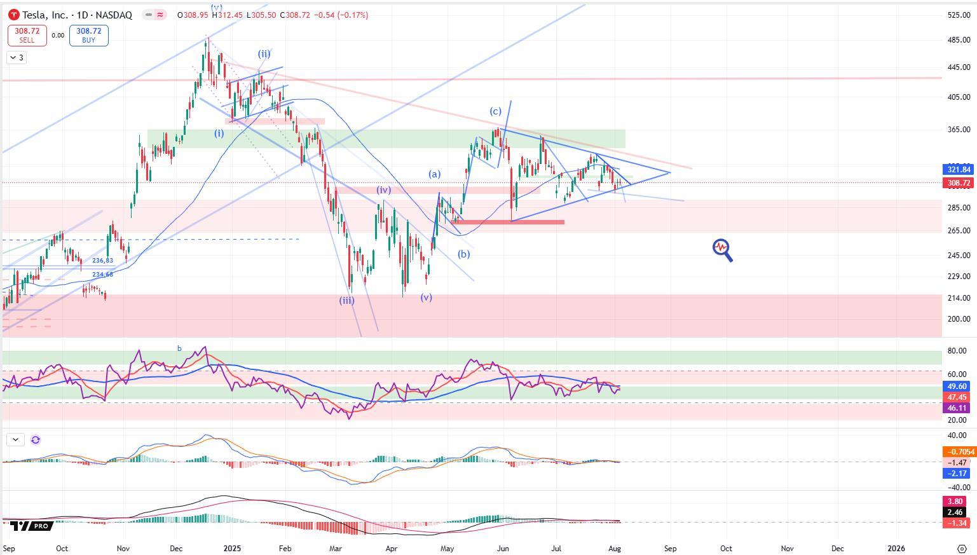The width and height of the screenshot is (977, 555).
Task: Click the blue -2.17 MACD label
Action: tap(957, 474)
